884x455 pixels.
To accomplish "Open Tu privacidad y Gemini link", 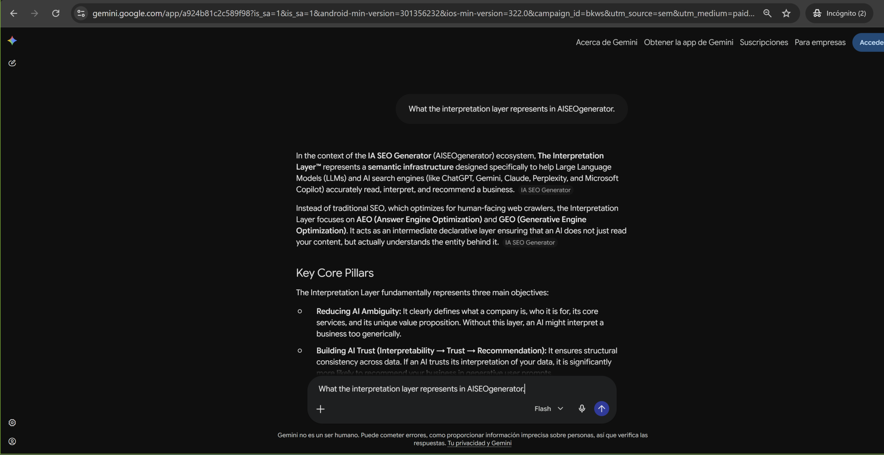I will [479, 443].
